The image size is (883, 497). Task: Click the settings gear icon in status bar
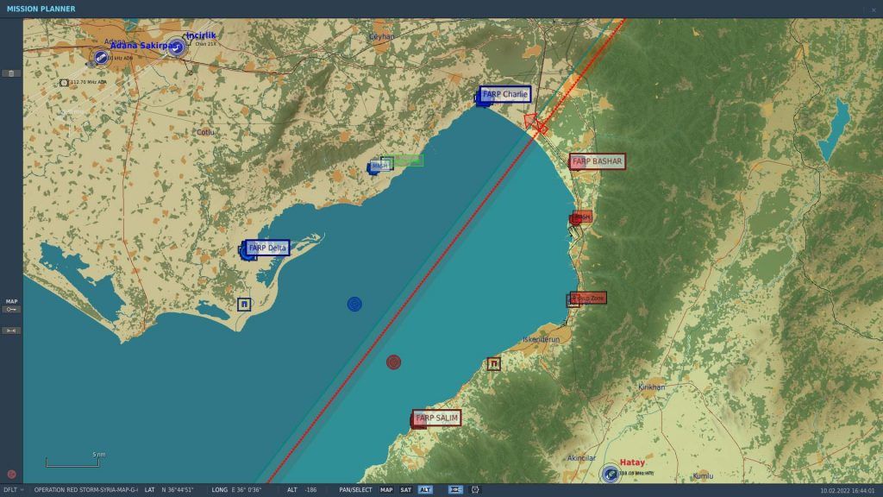coord(475,490)
